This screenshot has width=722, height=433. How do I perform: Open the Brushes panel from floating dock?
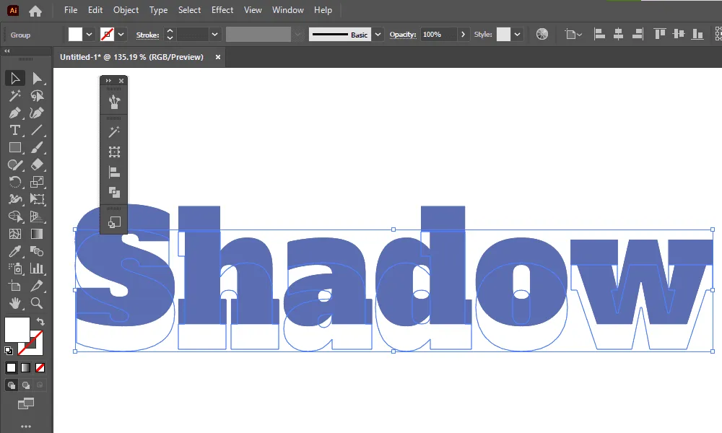click(x=114, y=102)
